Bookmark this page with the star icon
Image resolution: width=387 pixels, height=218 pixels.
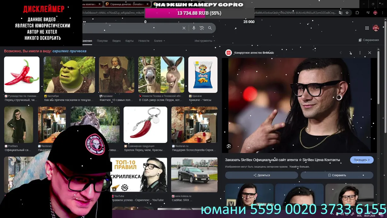pos(347,13)
